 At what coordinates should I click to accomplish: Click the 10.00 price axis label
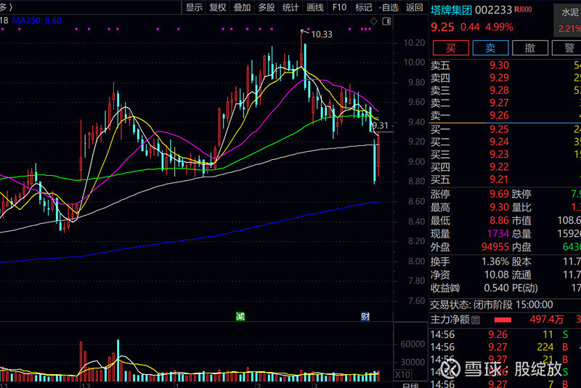tap(414, 62)
